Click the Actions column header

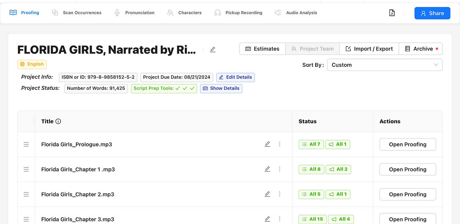point(390,121)
